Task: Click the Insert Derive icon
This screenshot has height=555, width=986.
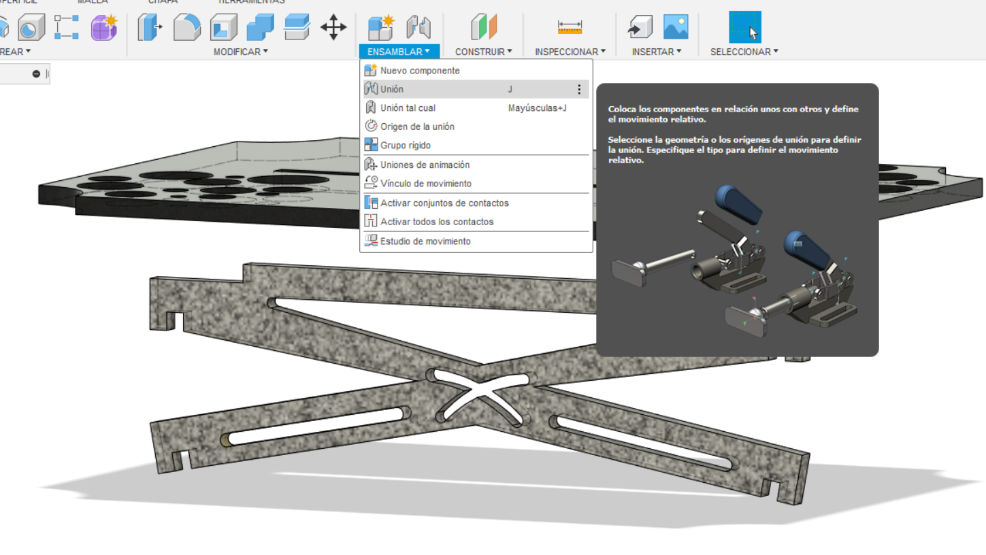Action: point(640,27)
